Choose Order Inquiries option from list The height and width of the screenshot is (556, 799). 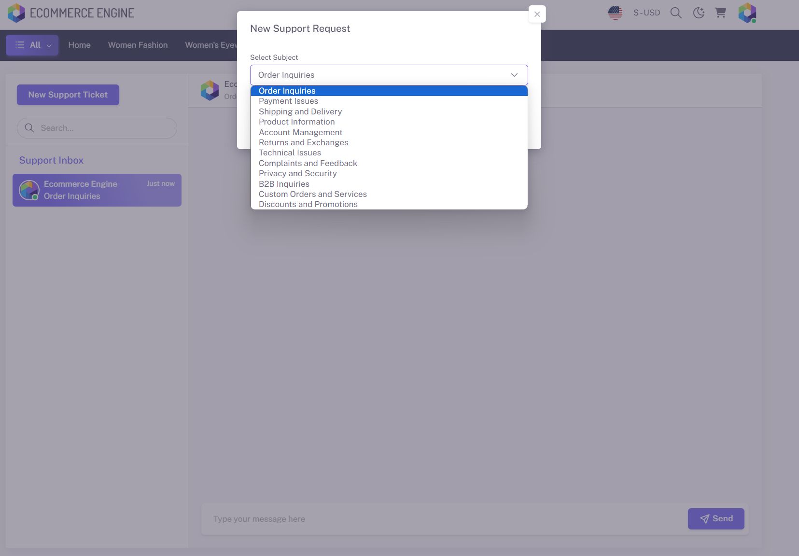(389, 91)
